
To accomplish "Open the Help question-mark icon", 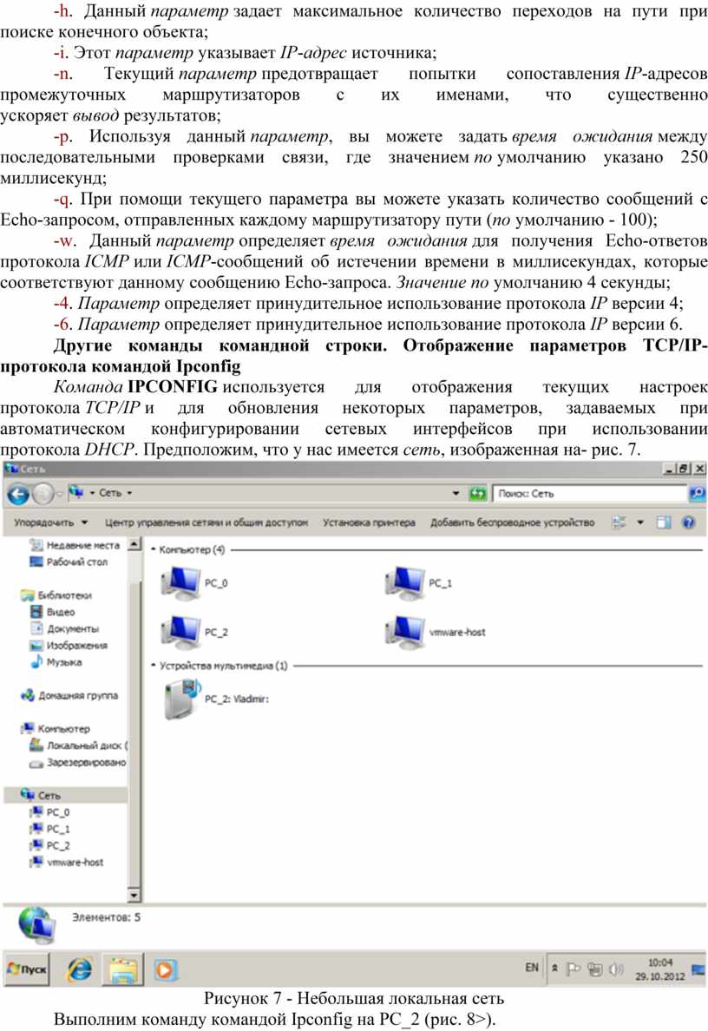I will click(688, 522).
